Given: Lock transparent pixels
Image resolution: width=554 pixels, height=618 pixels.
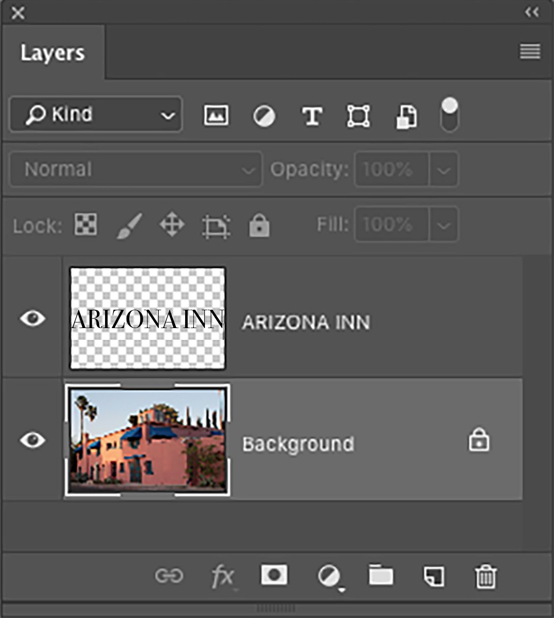Looking at the screenshot, I should 85,225.
